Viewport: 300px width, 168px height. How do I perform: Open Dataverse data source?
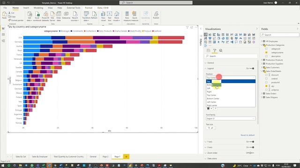point(66,15)
